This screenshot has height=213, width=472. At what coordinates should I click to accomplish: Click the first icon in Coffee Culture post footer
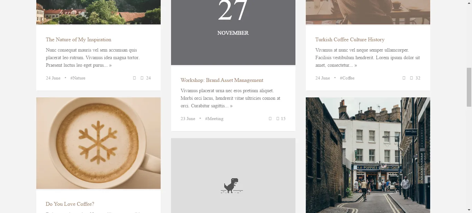click(x=404, y=78)
